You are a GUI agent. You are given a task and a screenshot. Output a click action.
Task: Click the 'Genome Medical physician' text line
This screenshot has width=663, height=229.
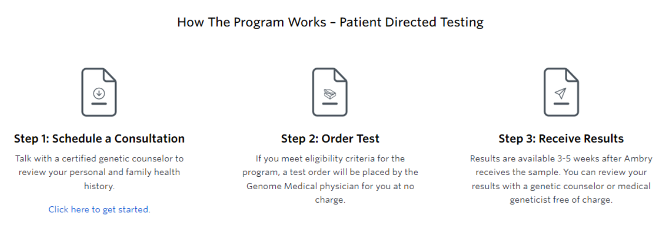tap(330, 186)
